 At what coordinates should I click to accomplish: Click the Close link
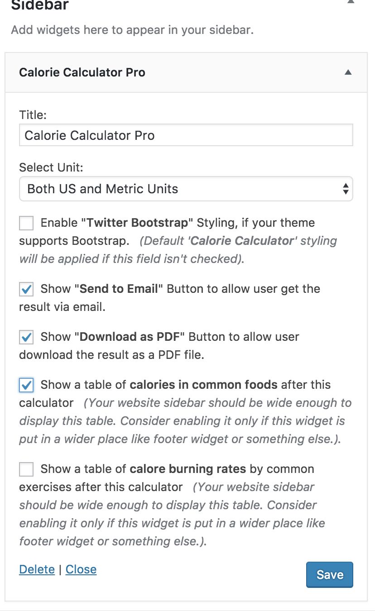click(81, 569)
